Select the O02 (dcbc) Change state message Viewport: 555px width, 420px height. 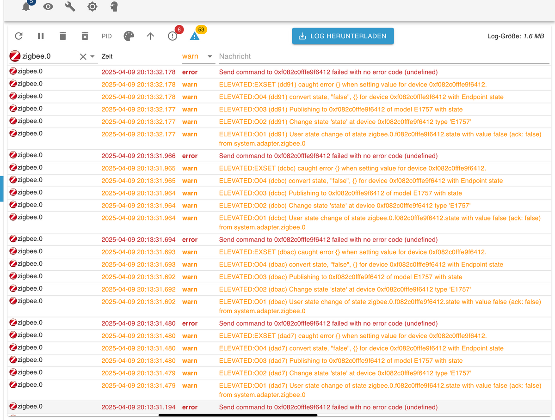point(345,206)
